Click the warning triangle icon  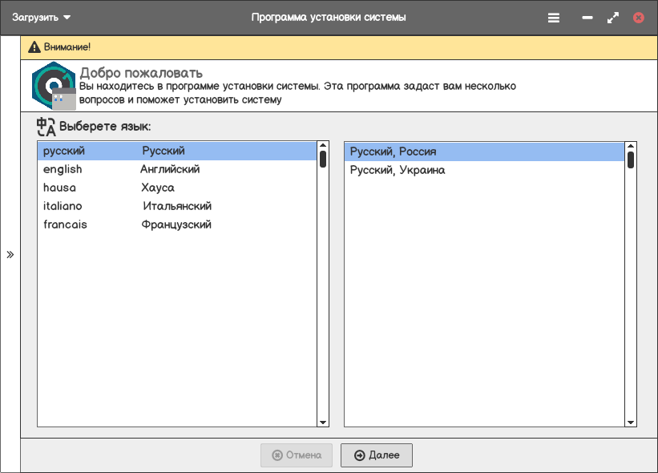pyautogui.click(x=34, y=47)
